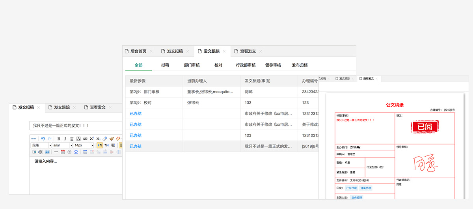Insert horizontal rule line in editor
Screen dimensions: 473x209
56,152
